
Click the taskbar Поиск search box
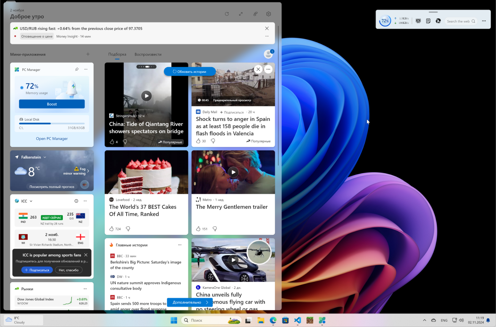click(x=212, y=320)
